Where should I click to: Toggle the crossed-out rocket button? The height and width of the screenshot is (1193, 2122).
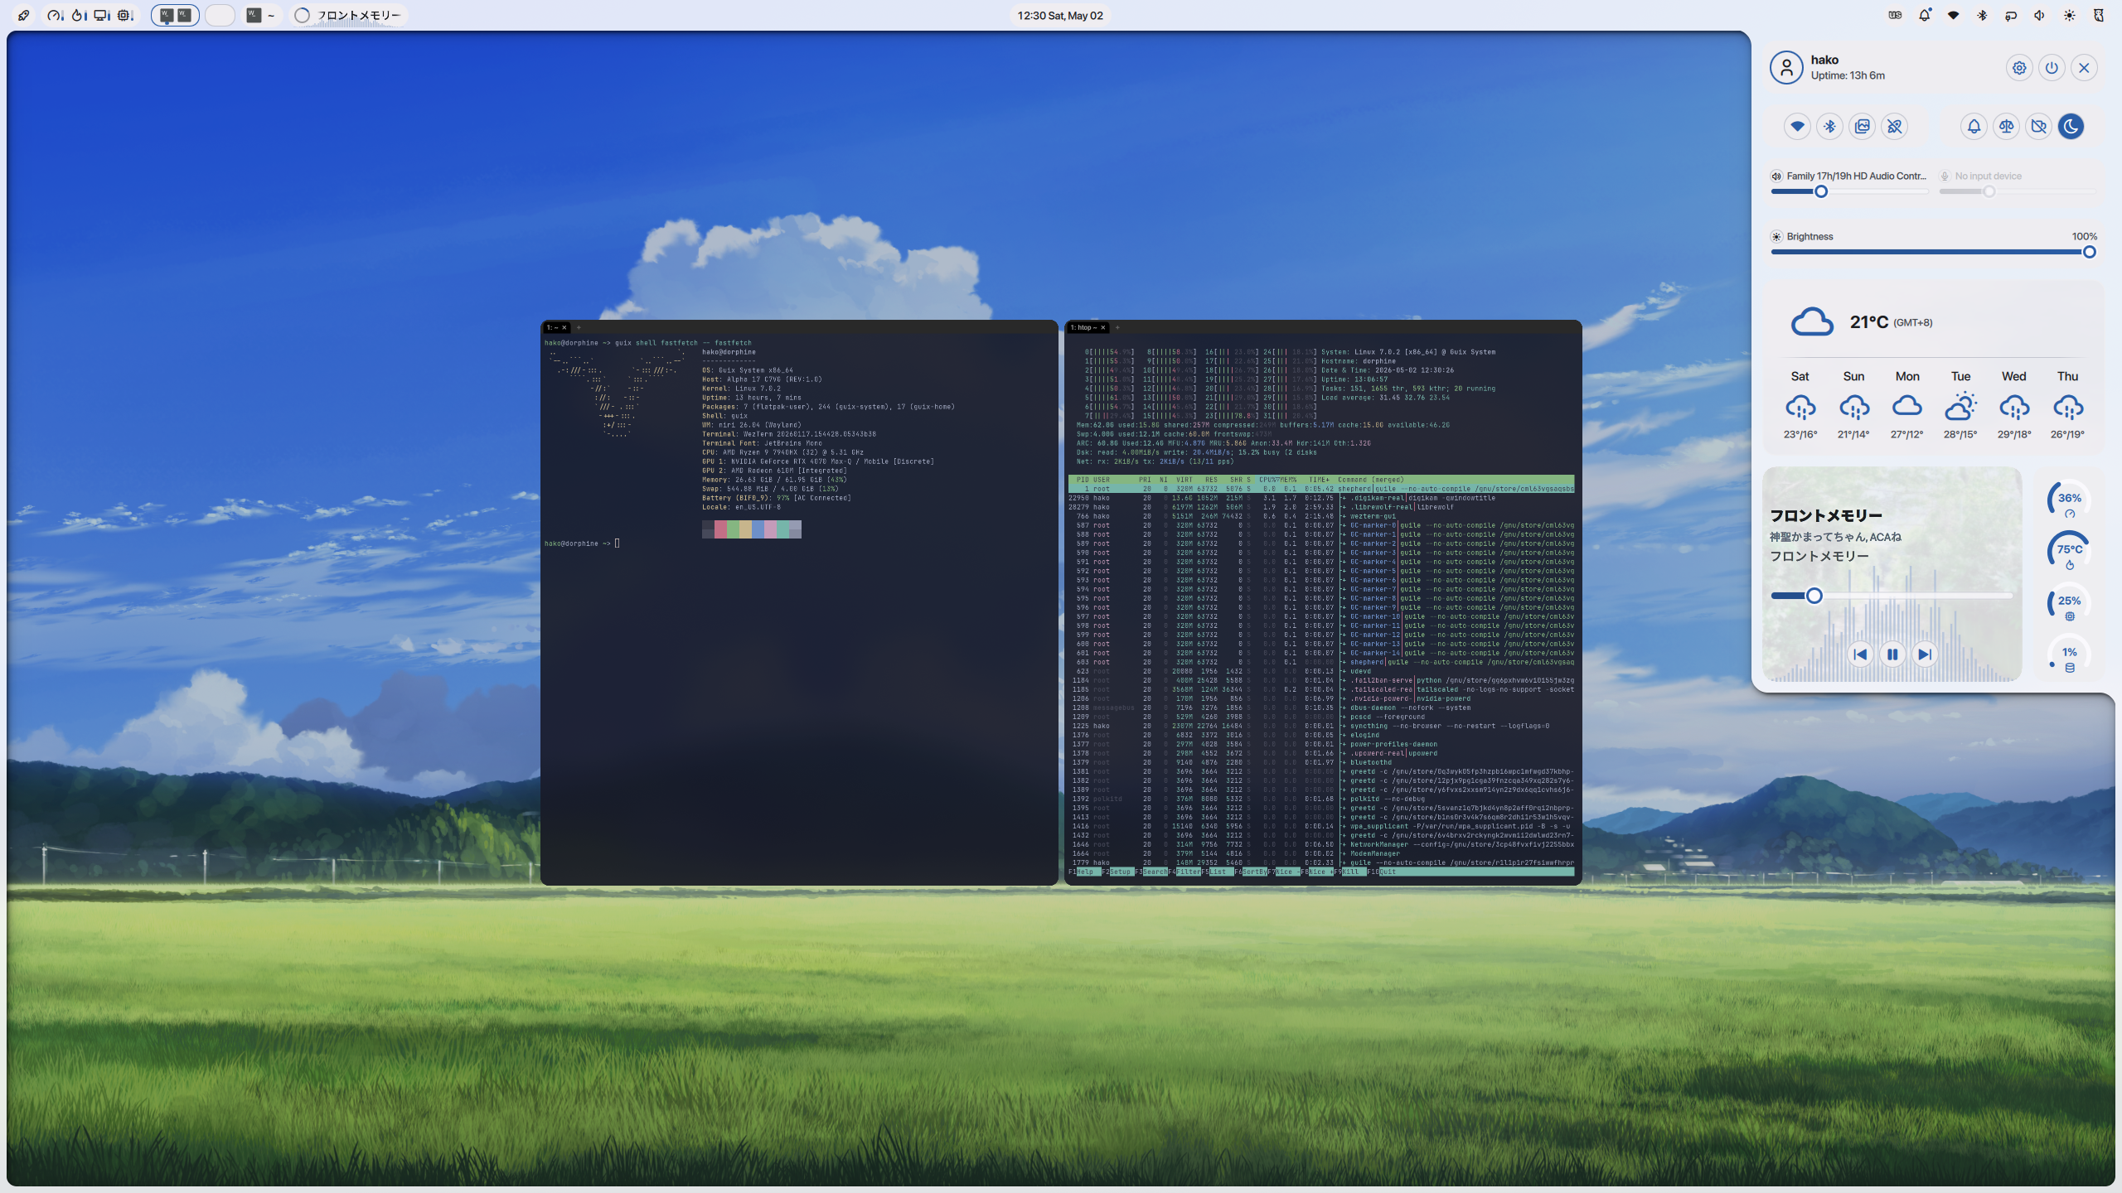coord(1895,126)
